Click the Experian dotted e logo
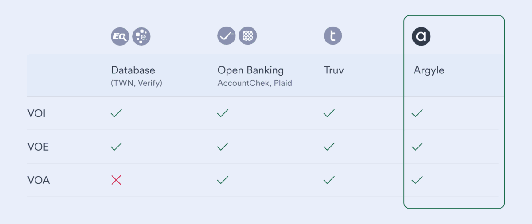The image size is (532, 224). [x=141, y=36]
